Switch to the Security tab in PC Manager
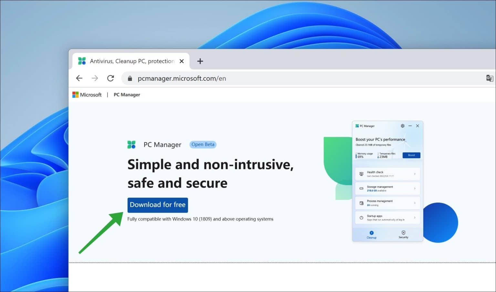 point(403,234)
